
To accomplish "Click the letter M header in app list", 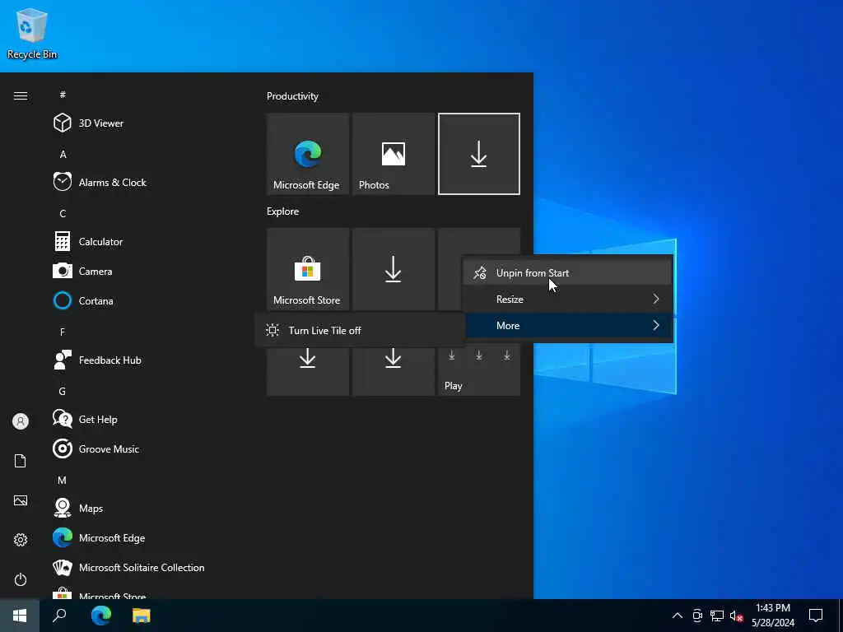I will [x=63, y=481].
